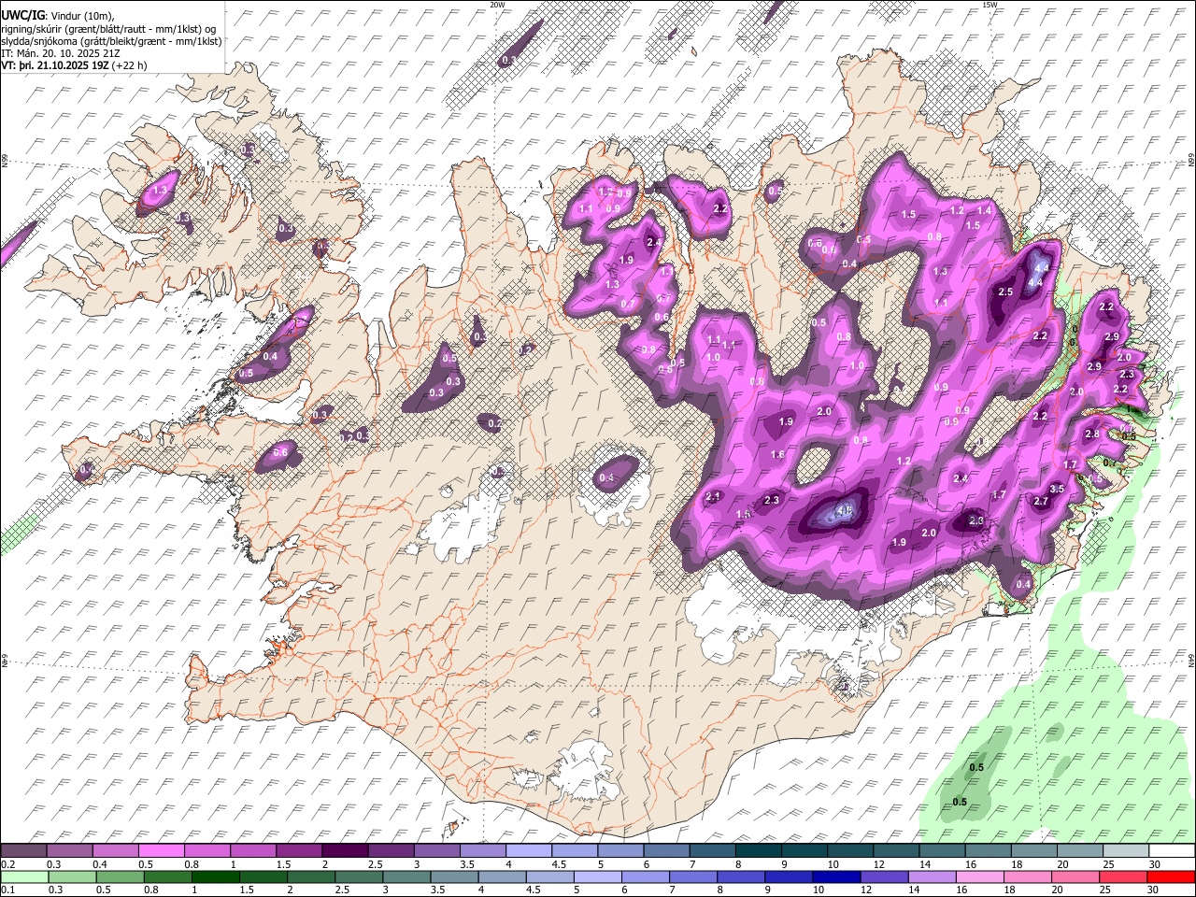
Task: Pick the light pink 16–18 swatch in the lower legend
Action: tap(981, 877)
